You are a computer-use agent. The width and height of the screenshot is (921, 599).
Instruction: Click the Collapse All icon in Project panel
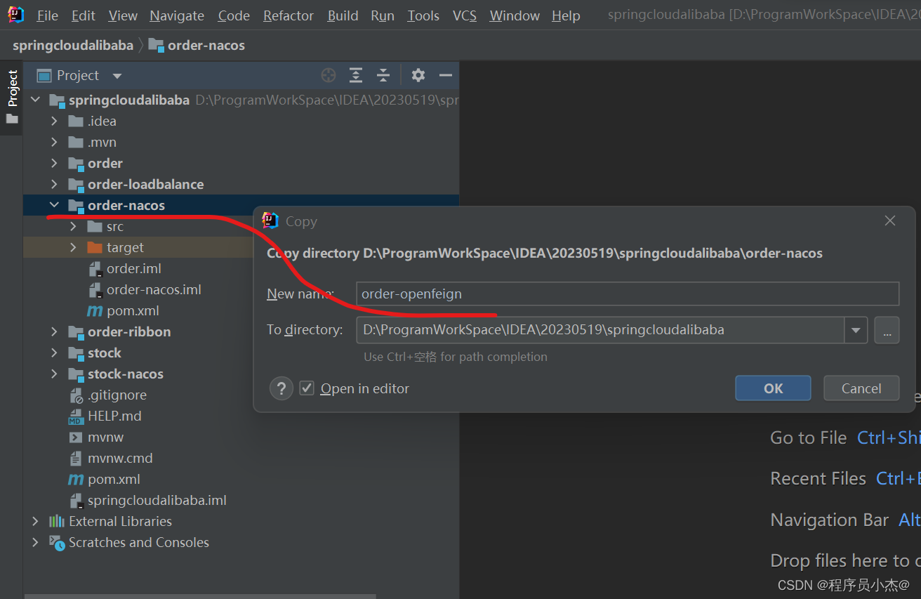383,75
